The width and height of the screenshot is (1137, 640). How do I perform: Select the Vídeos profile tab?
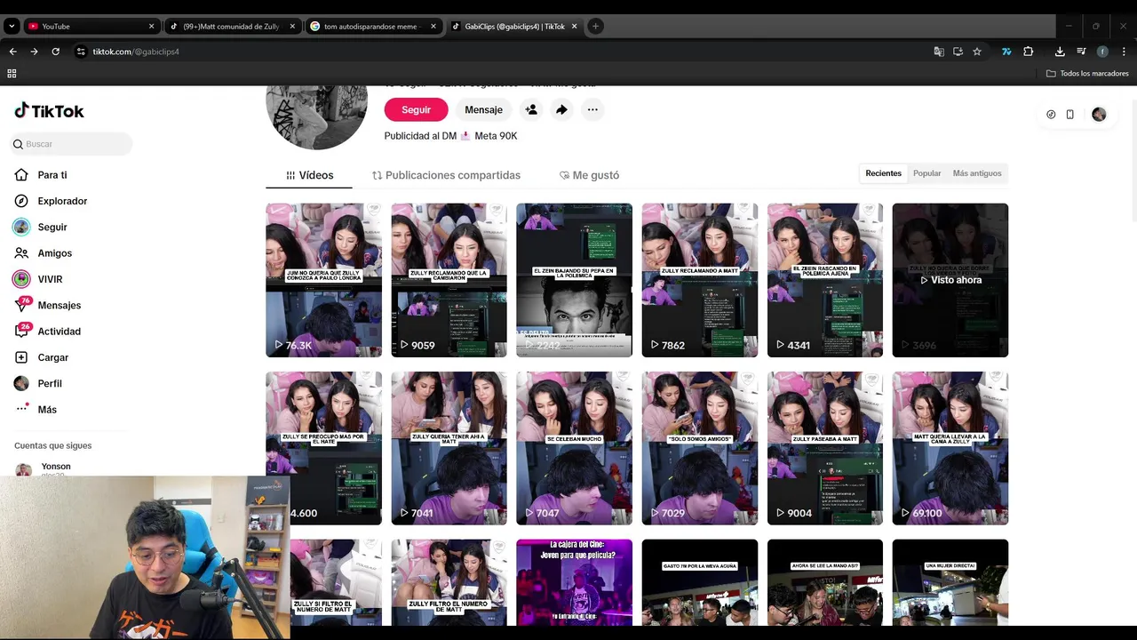tap(309, 175)
